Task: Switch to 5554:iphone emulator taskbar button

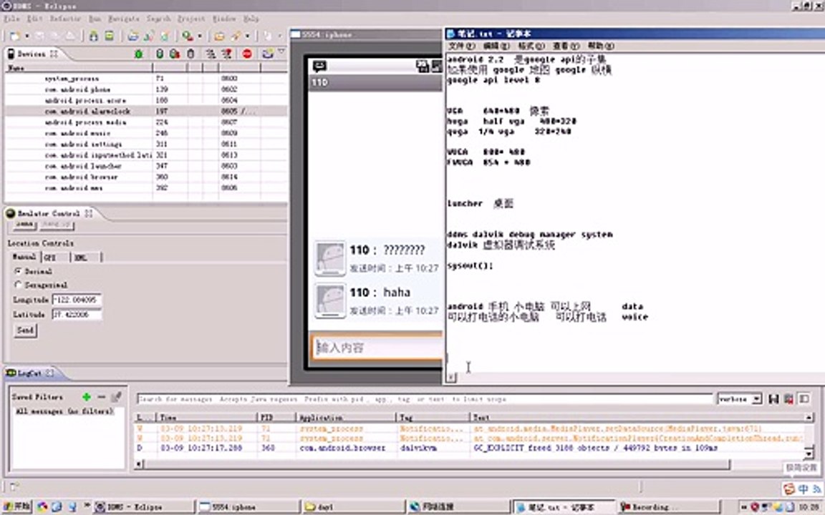Action: [247, 506]
